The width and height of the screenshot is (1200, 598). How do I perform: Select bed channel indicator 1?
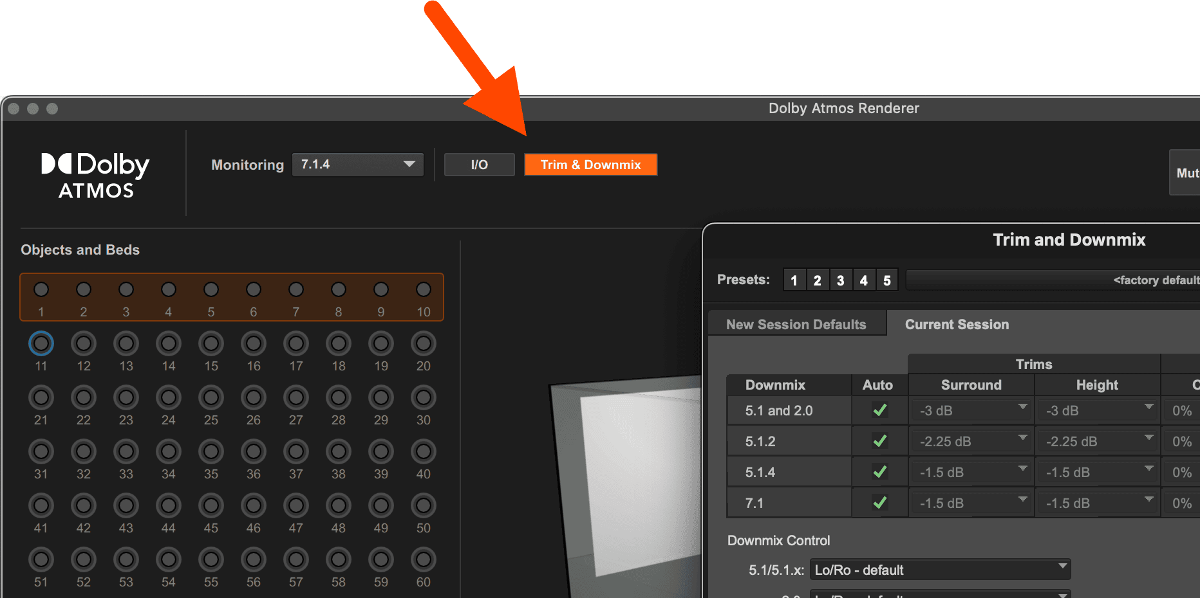pos(41,290)
